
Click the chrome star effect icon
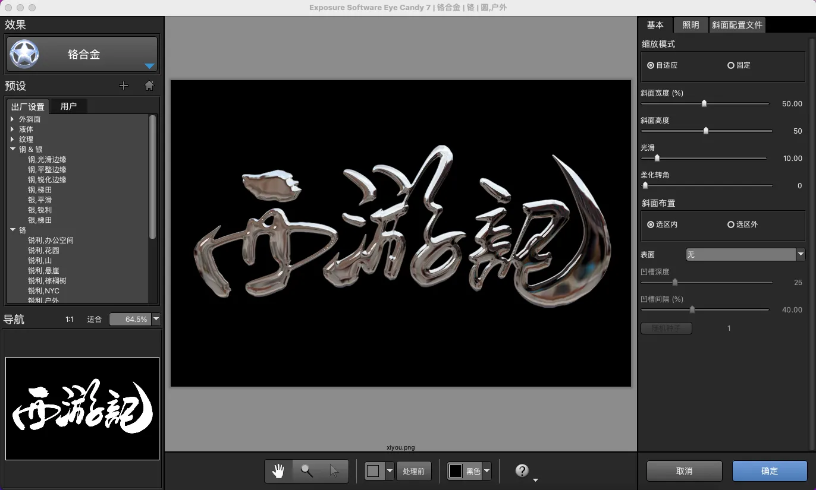coord(25,55)
